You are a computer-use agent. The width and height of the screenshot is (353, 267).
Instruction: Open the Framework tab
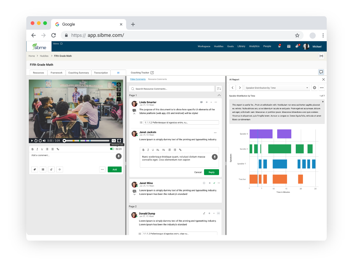tap(57, 73)
